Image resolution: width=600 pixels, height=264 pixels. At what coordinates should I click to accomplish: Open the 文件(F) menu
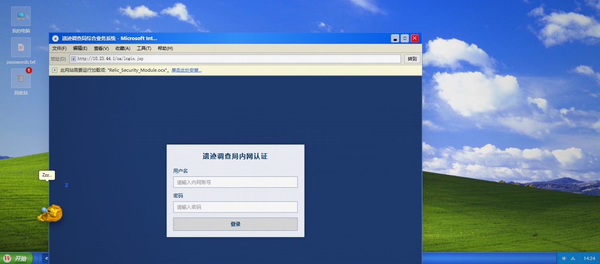pyautogui.click(x=59, y=48)
